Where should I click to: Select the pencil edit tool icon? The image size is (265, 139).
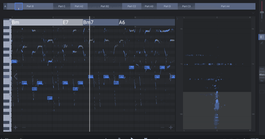click(261, 43)
